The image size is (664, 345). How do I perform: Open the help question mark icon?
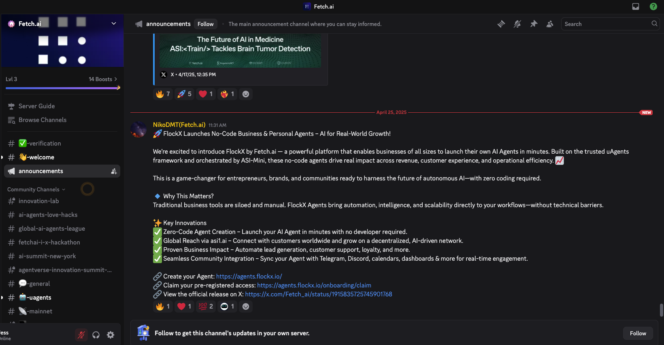click(653, 6)
